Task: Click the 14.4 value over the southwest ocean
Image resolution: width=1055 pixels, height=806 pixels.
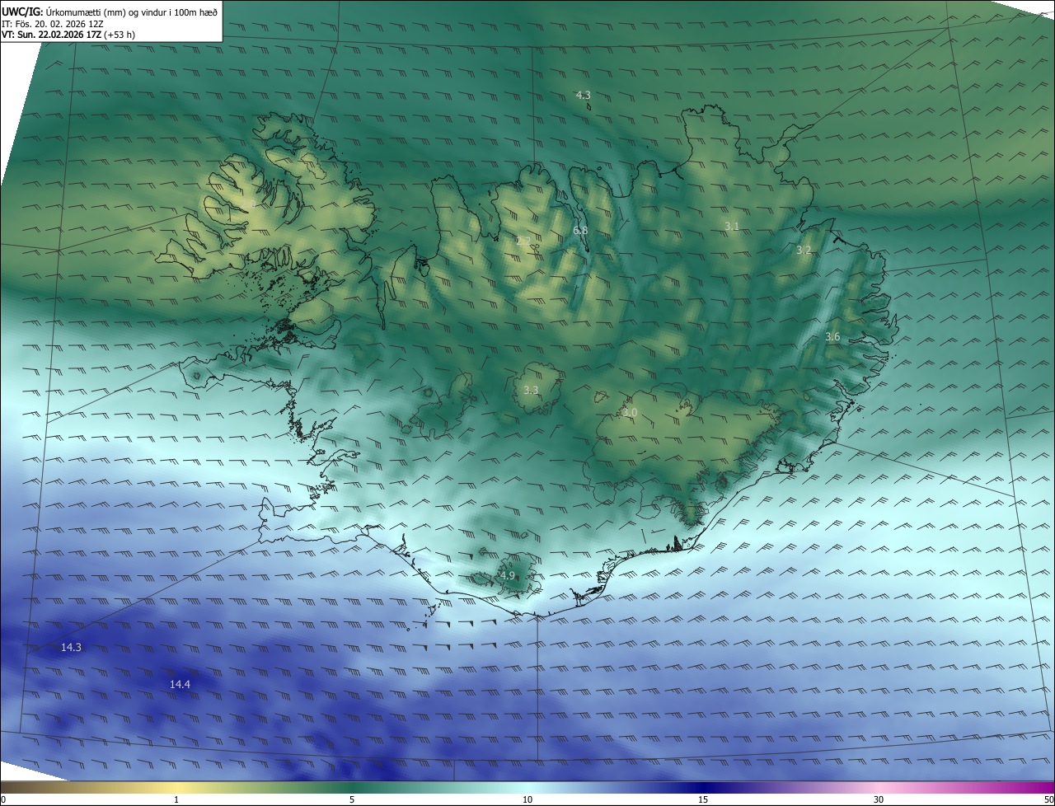Action: coord(180,685)
